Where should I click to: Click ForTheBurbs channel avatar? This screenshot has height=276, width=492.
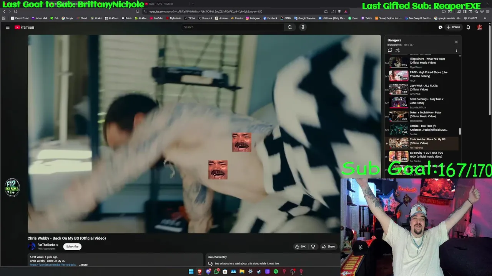pyautogui.click(x=32, y=246)
